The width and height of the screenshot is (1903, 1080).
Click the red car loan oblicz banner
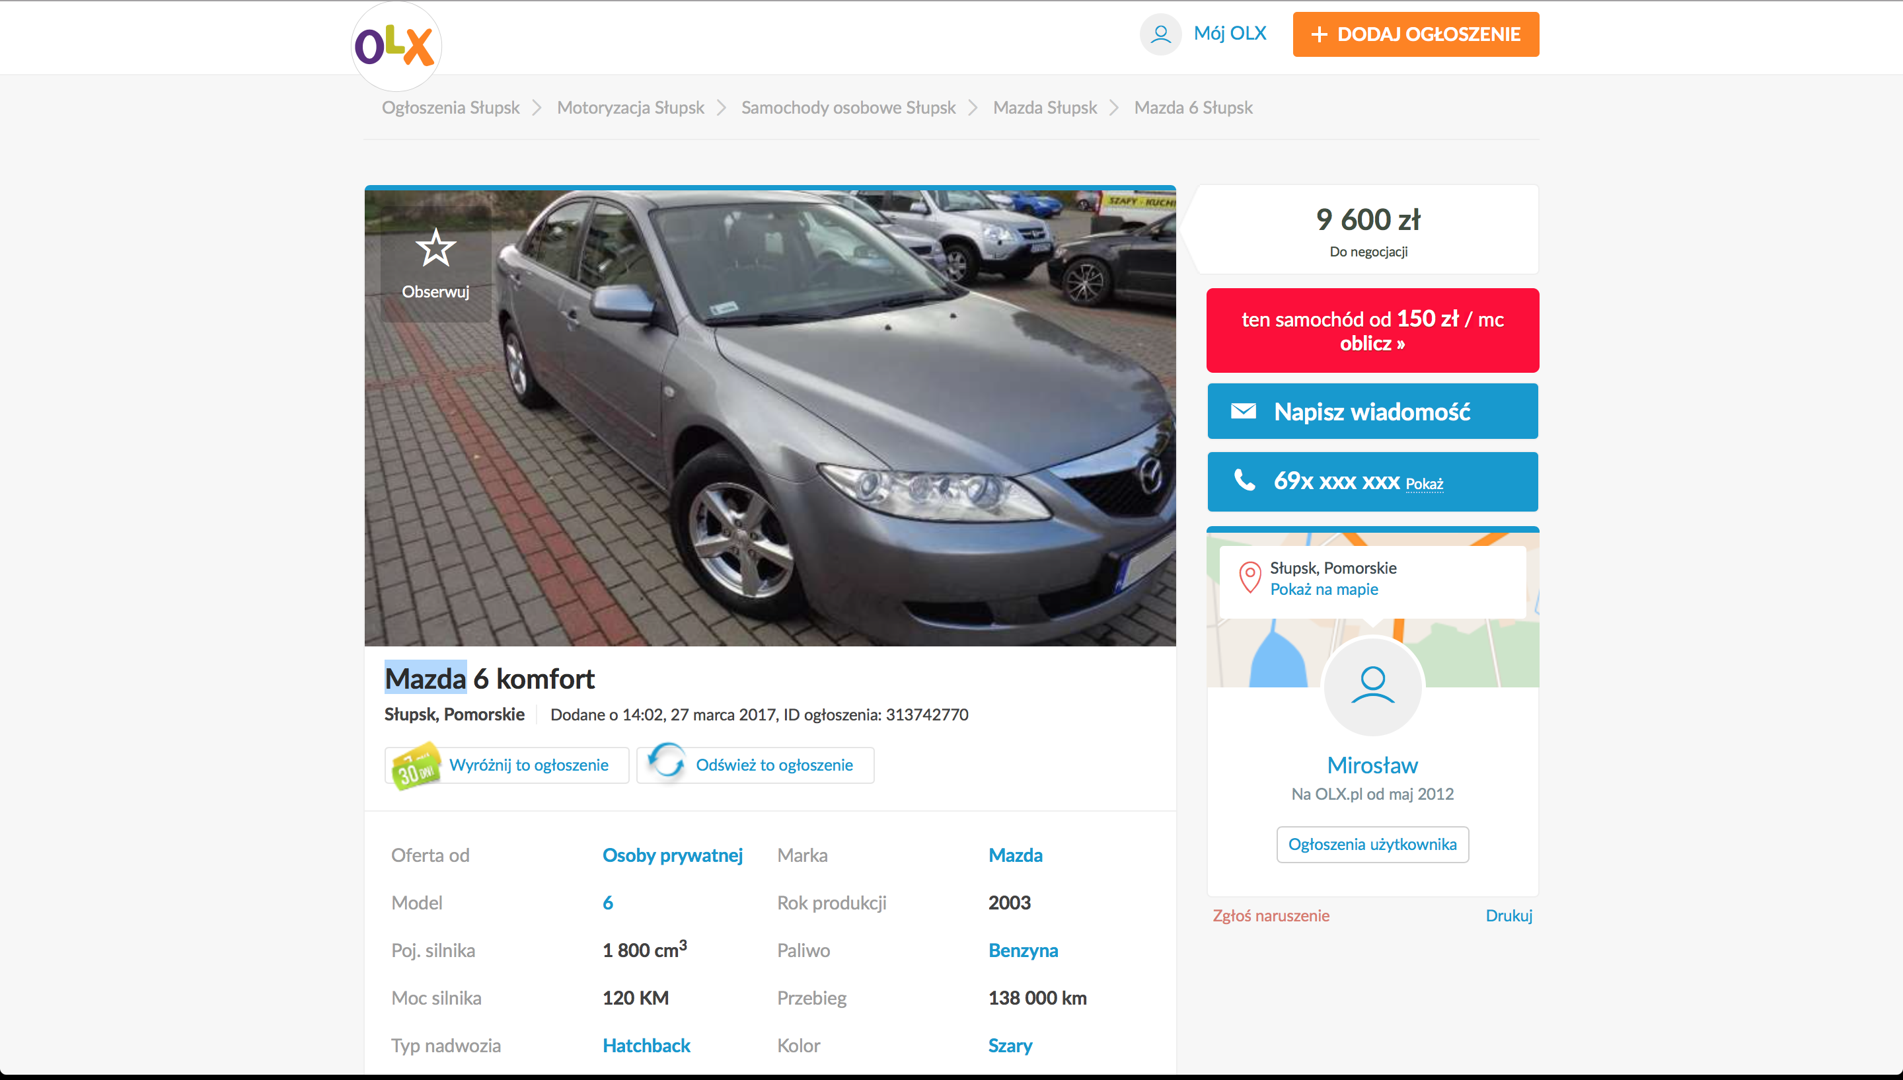pos(1372,330)
